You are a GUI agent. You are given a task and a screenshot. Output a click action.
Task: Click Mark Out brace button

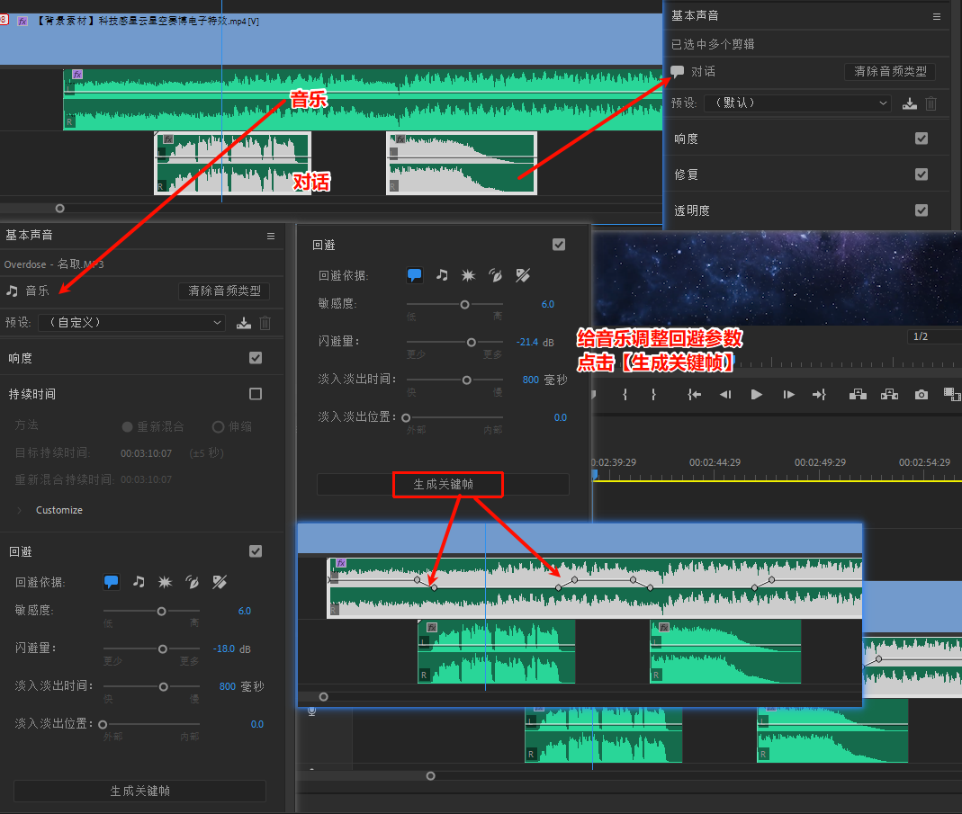(x=653, y=395)
